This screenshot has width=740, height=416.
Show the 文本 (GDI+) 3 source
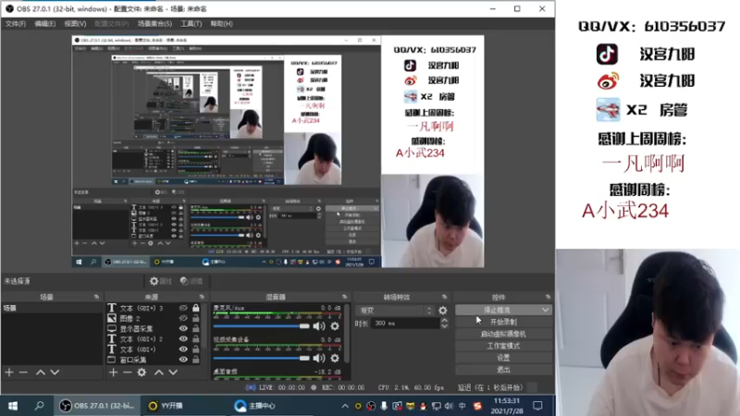coord(183,308)
